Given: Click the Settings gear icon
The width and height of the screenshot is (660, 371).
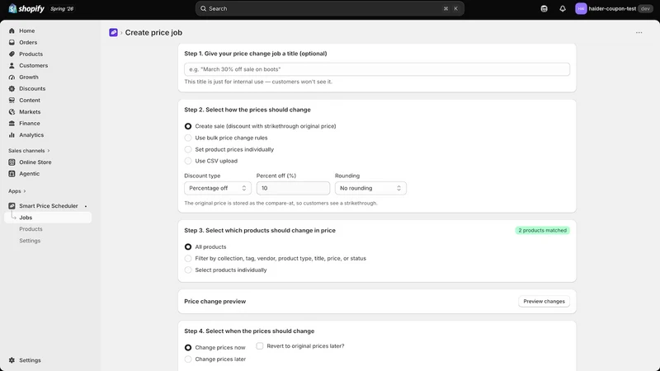Looking at the screenshot, I should (x=12, y=360).
